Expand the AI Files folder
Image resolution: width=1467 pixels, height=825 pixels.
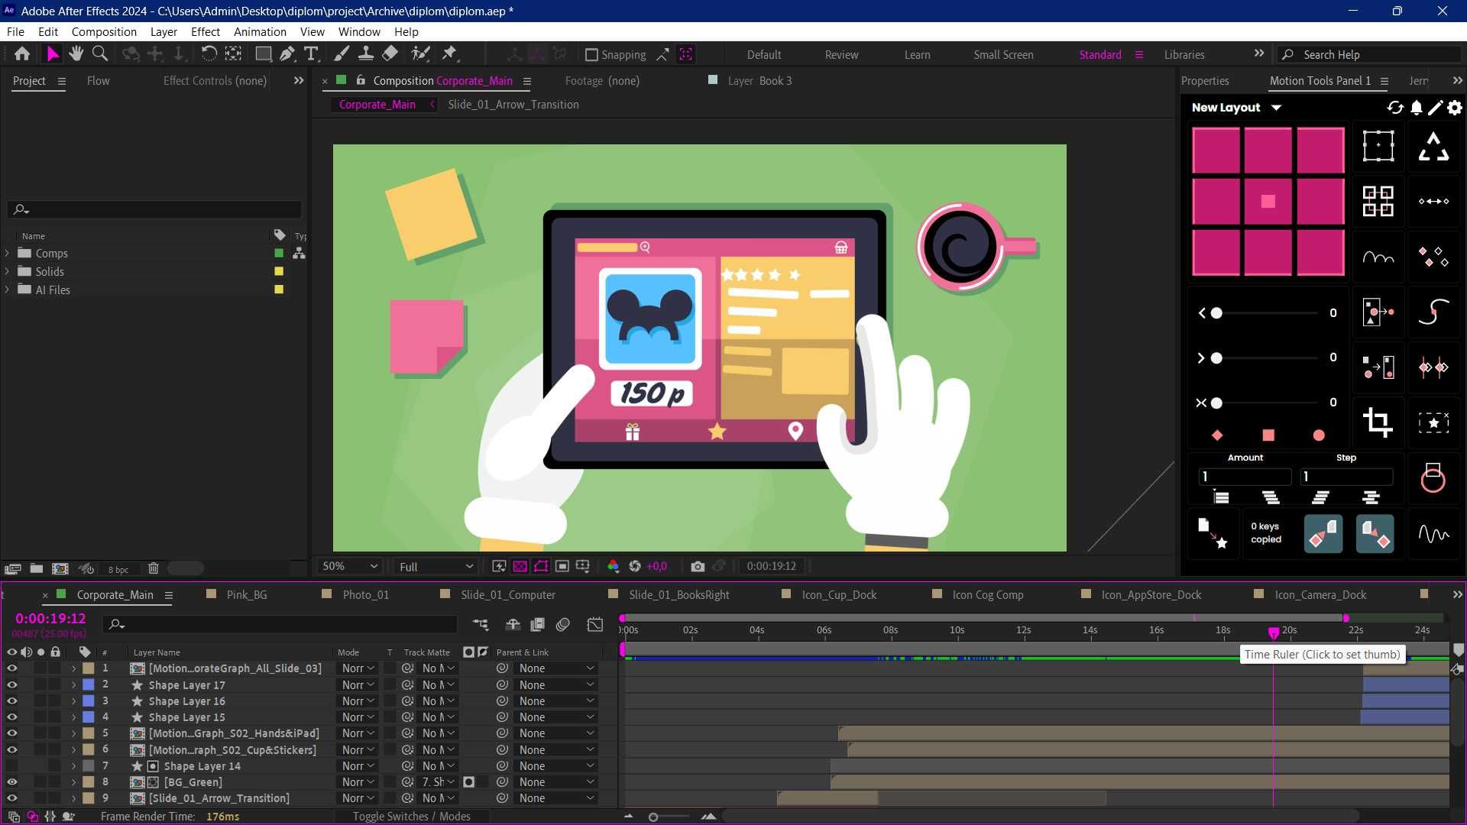(x=7, y=290)
